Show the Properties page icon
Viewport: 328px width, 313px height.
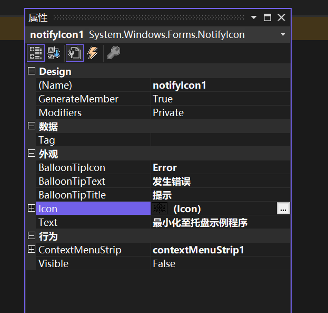[74, 53]
